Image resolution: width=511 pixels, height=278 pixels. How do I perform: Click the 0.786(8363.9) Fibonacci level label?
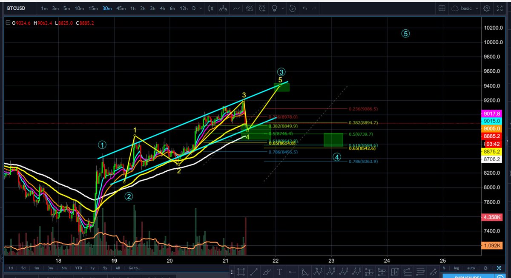click(x=363, y=162)
